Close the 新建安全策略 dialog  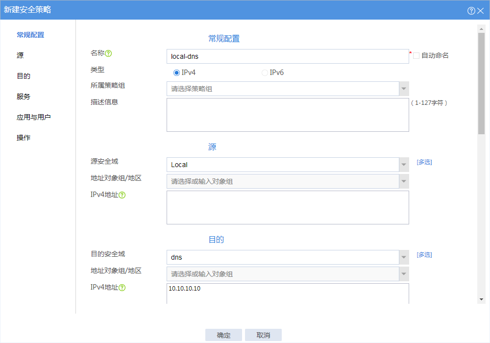481,10
